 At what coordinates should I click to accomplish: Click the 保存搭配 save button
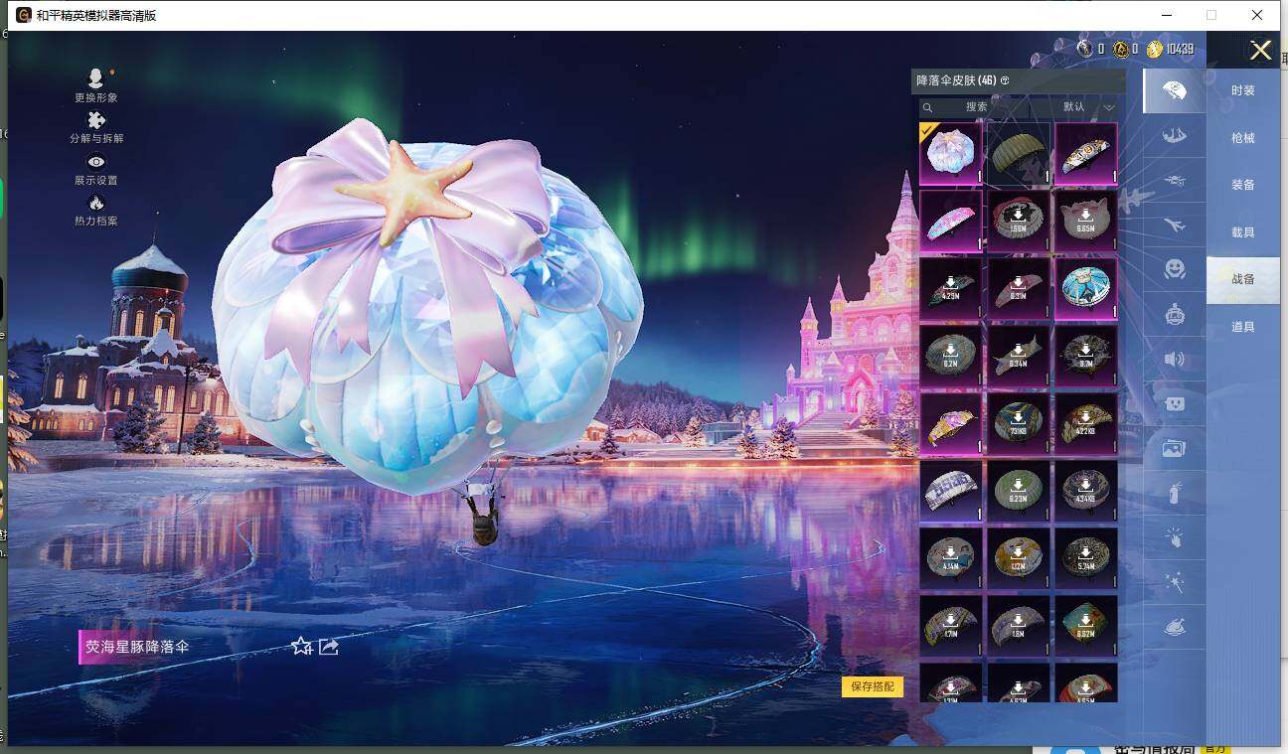(870, 685)
